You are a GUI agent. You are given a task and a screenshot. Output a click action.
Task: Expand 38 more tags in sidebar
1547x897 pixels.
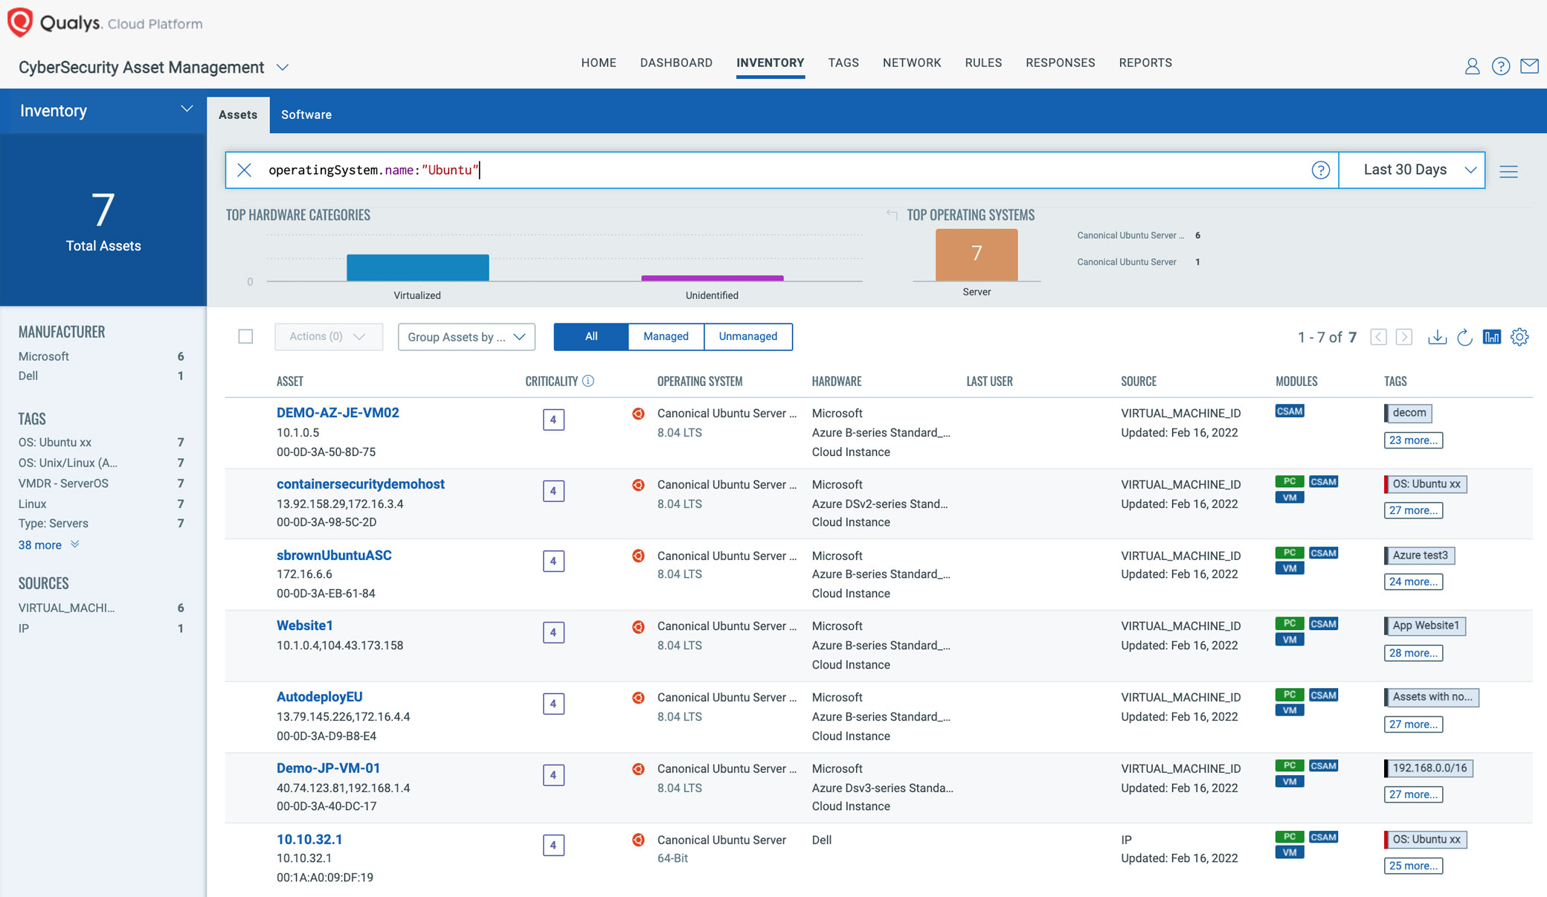[48, 545]
